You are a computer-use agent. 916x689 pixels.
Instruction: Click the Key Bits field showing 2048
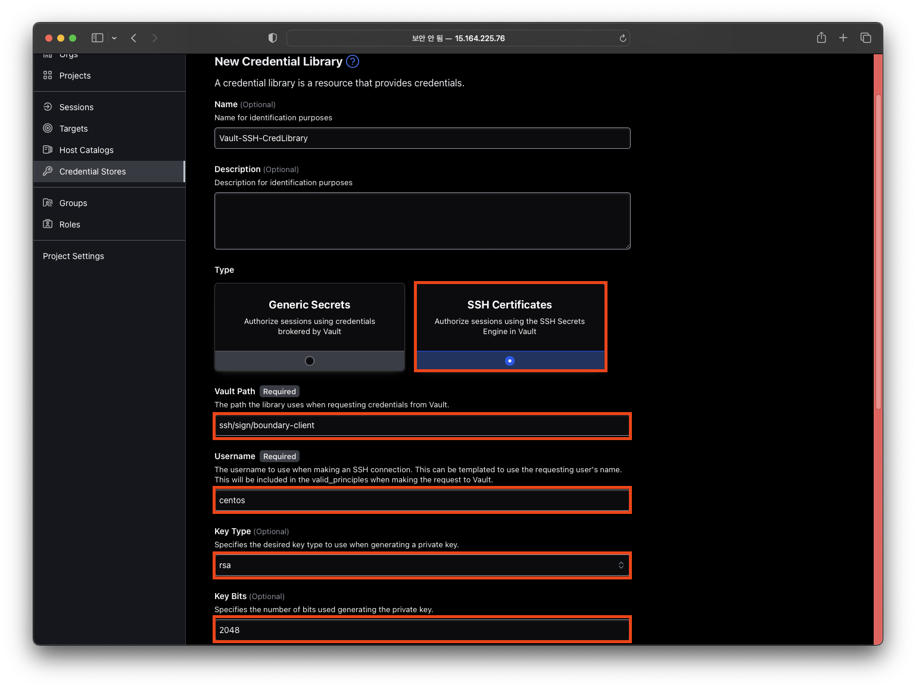[x=422, y=630]
